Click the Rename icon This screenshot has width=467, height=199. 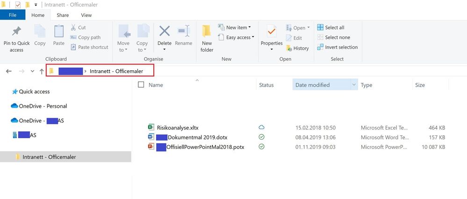coord(183,31)
